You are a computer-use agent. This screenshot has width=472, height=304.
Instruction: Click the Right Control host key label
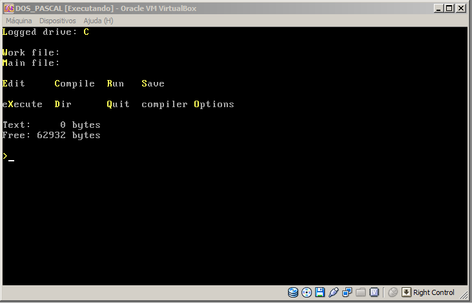coord(433,292)
